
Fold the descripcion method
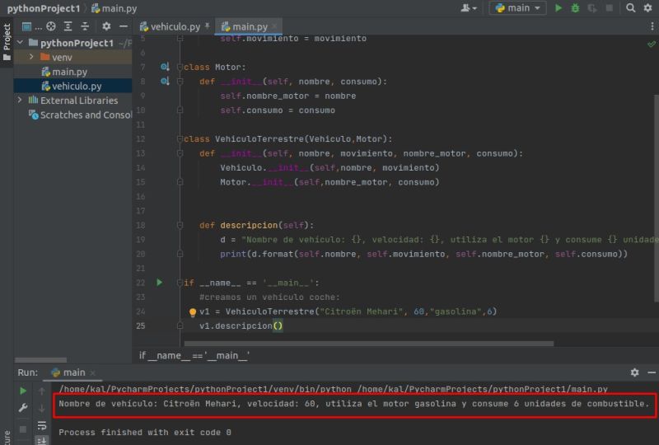pos(180,225)
